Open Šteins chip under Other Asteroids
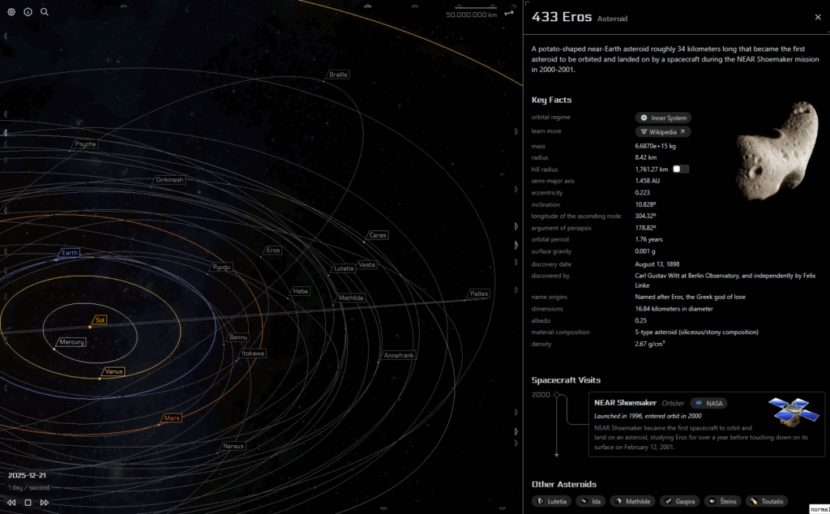This screenshot has width=830, height=514. pos(722,501)
